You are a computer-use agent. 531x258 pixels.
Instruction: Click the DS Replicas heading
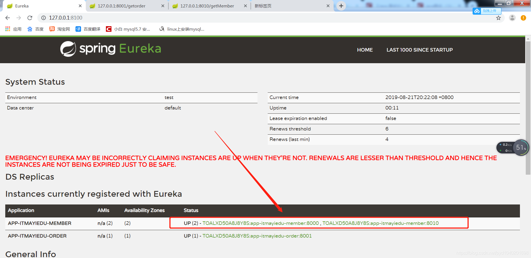coord(30,177)
